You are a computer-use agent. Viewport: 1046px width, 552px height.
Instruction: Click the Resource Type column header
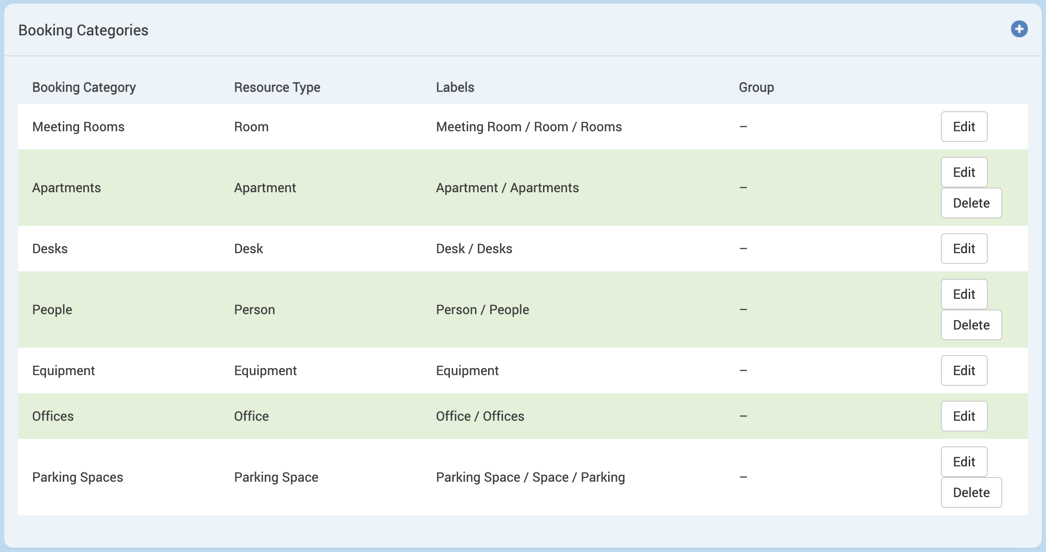pyautogui.click(x=277, y=87)
